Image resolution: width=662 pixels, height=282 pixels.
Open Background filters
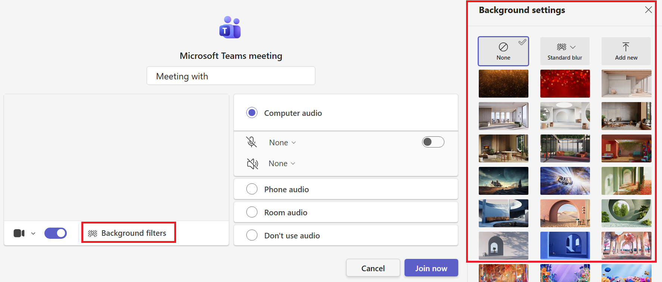[129, 233]
